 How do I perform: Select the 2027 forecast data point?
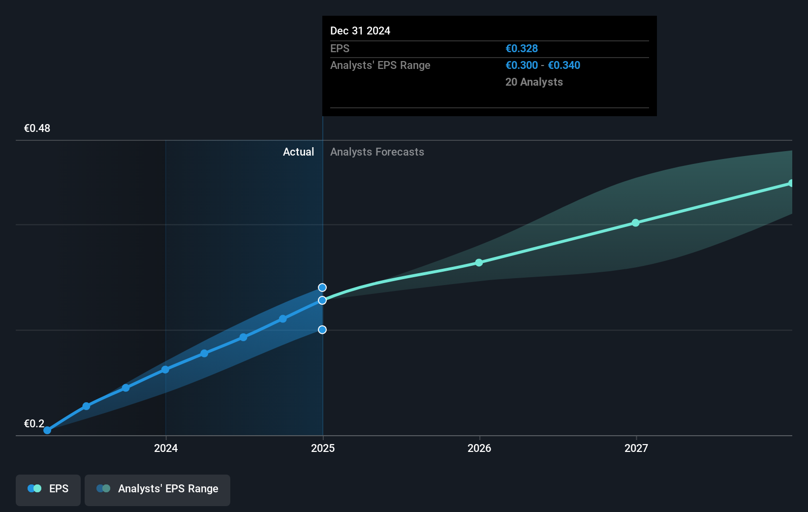click(636, 223)
